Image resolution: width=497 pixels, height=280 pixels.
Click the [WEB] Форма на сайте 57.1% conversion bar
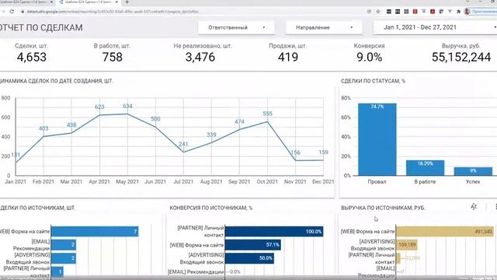click(253, 245)
